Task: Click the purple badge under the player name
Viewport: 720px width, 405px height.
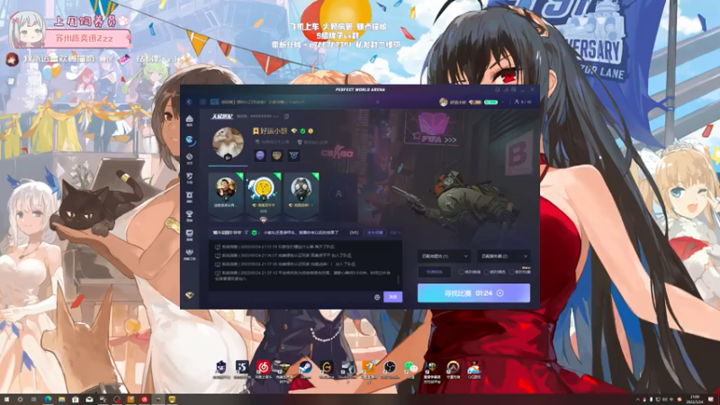Action: [260, 156]
